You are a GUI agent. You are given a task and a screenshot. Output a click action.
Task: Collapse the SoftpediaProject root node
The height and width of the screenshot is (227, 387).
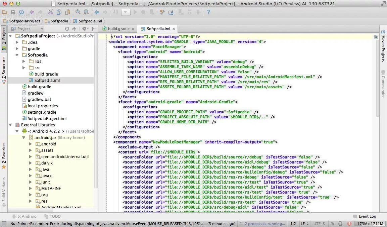coord(10,36)
